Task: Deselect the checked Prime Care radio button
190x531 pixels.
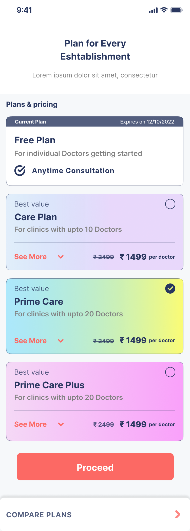Action: tap(170, 289)
